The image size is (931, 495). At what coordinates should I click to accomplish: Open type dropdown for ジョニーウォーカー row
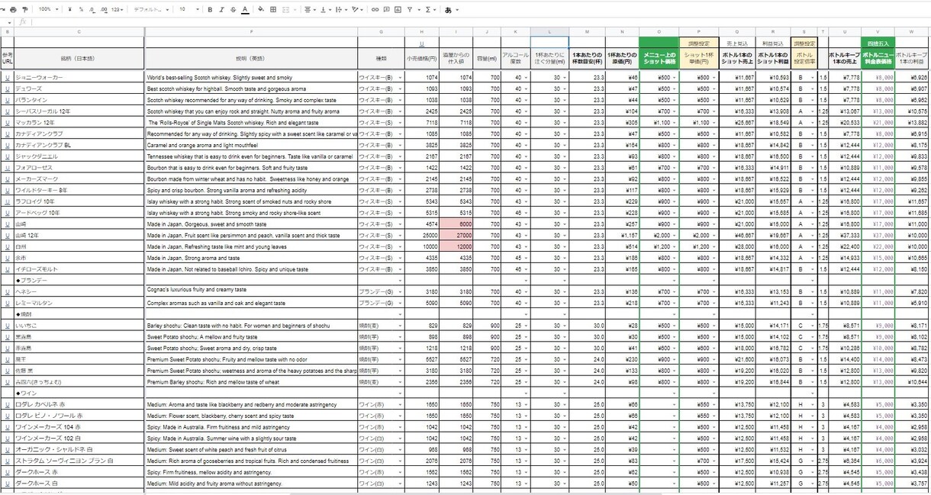(x=401, y=77)
